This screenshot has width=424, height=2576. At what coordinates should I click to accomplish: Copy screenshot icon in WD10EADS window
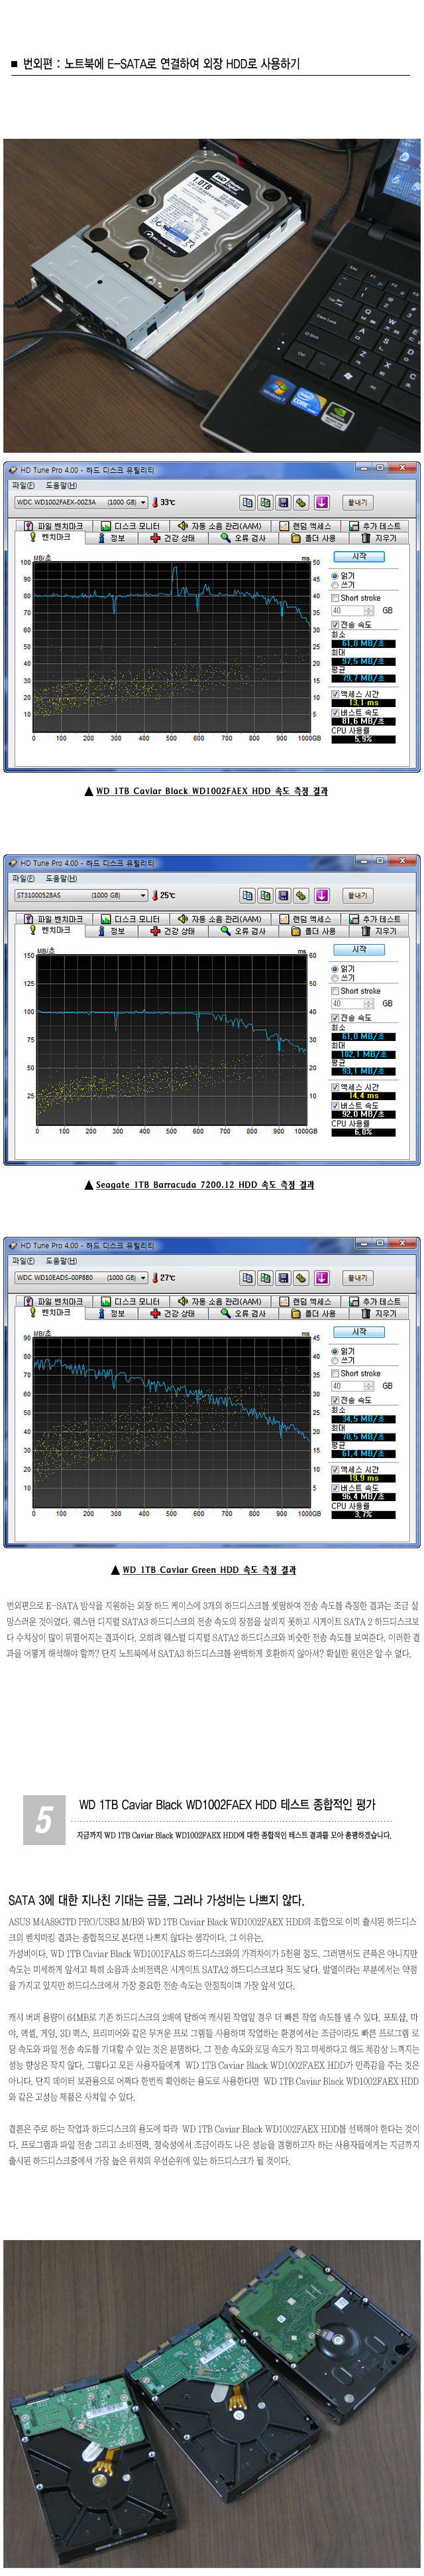click(x=266, y=1277)
